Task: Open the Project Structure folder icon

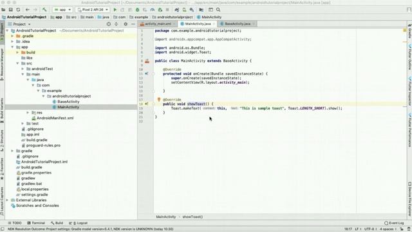Action: click(201, 10)
